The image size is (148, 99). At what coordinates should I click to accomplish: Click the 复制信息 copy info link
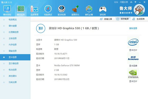[x=133, y=28]
